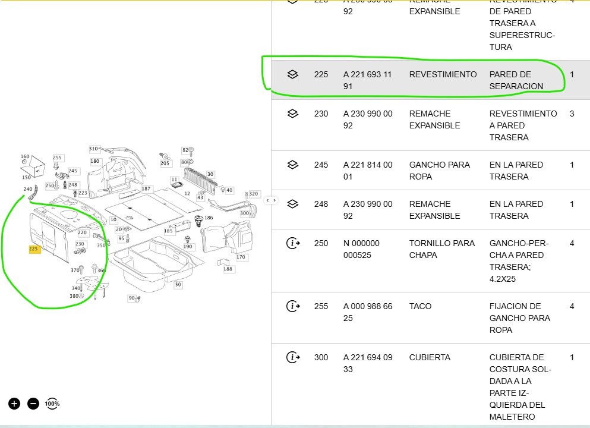Click part number A 221 814 00 01
This screenshot has width=590, height=428.
(x=367, y=171)
